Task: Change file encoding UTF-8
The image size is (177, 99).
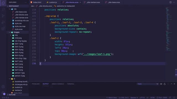Action: (x=142, y=98)
